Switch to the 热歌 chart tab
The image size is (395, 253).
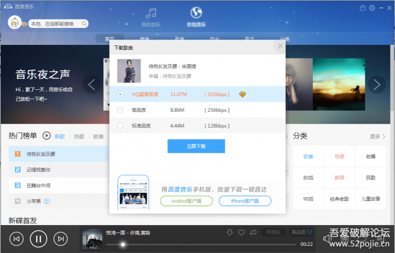tap(79, 136)
